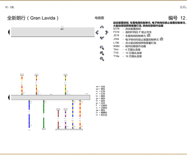187x156 pixels.
Task: Click the small gray component bar at the bottom
Action: pyautogui.click(x=69, y=130)
